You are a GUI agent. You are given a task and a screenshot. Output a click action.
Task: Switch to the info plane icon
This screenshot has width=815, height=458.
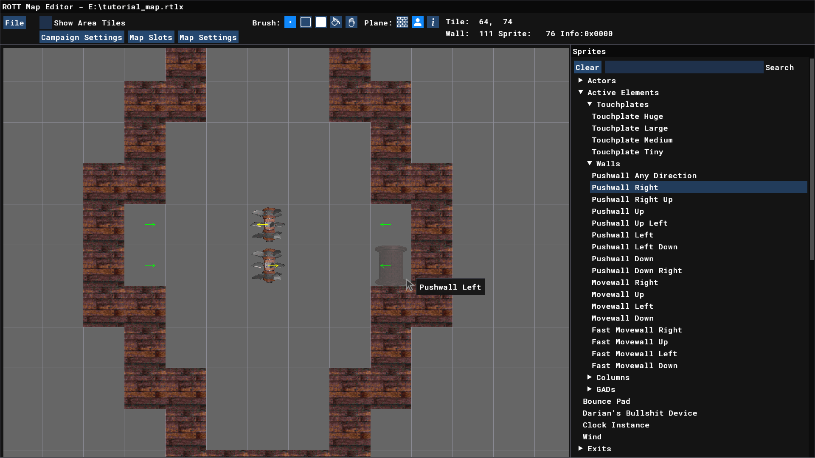(433, 22)
